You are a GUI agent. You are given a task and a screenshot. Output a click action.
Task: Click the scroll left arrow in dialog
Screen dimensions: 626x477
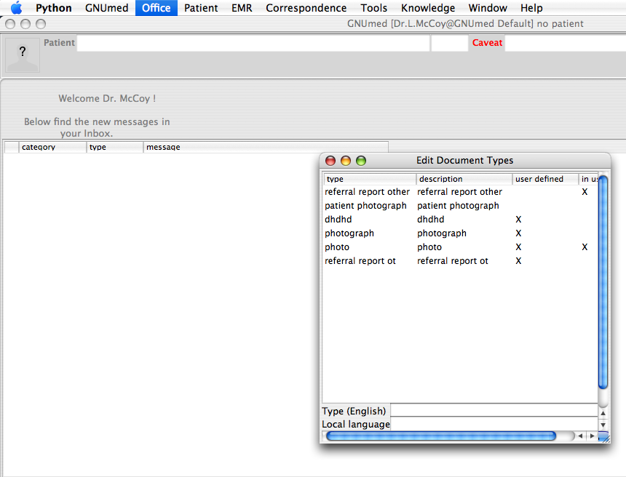coord(580,436)
